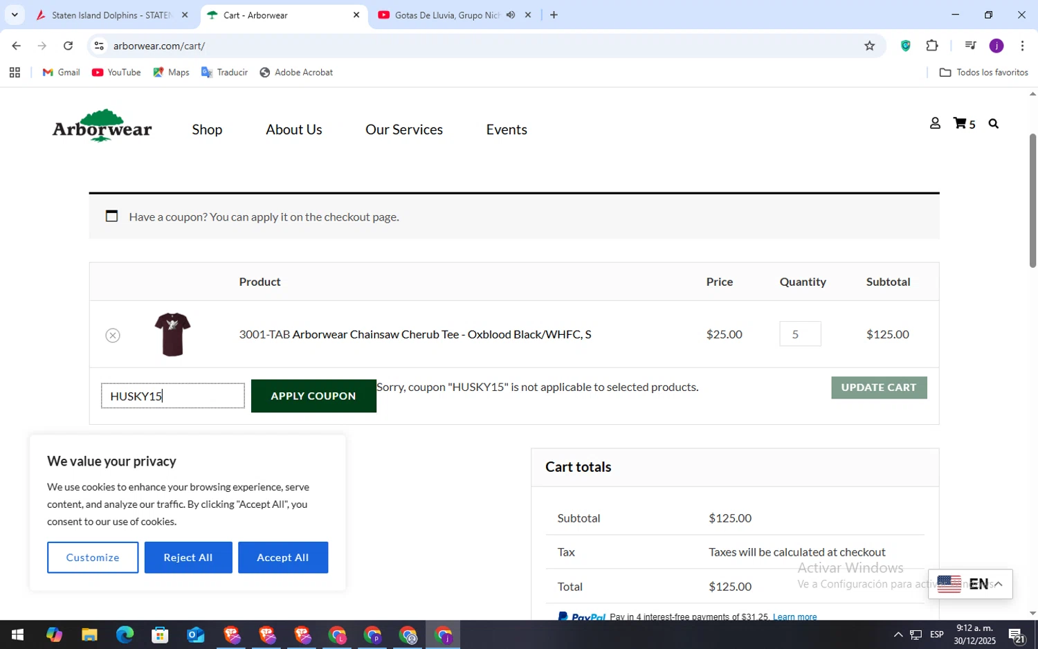Open the Gmail bookmark
This screenshot has height=649, width=1038.
(x=62, y=72)
